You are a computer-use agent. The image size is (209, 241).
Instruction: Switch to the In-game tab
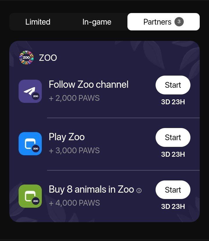[97, 22]
